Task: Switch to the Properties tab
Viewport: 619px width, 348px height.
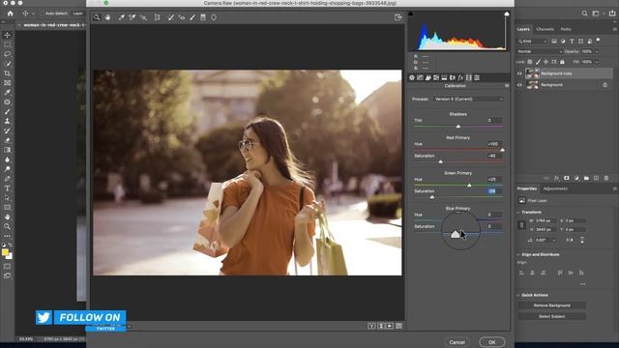Action: pos(527,188)
